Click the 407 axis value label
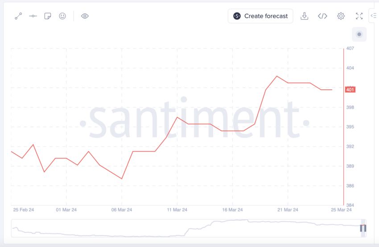 (x=350, y=48)
